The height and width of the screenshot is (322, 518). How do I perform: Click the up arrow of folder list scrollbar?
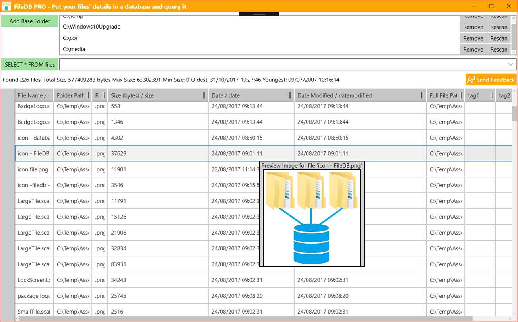(x=514, y=18)
